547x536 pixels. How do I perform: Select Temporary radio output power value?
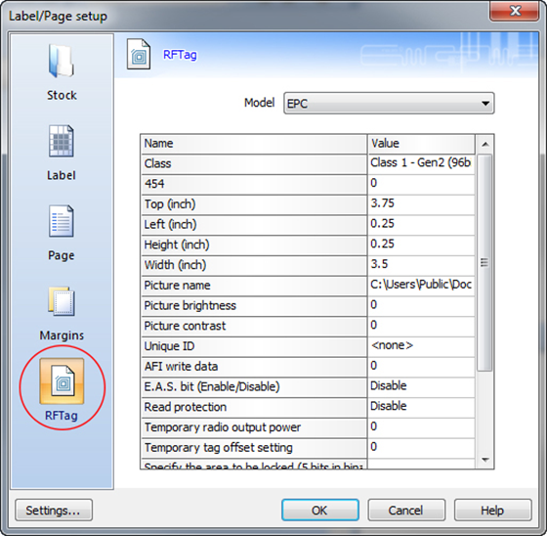coord(421,427)
